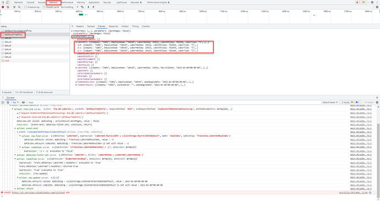Image resolution: width=380 pixels, height=201 pixels.
Task: Click the import HAR upload arrow
Action: tap(88, 7)
